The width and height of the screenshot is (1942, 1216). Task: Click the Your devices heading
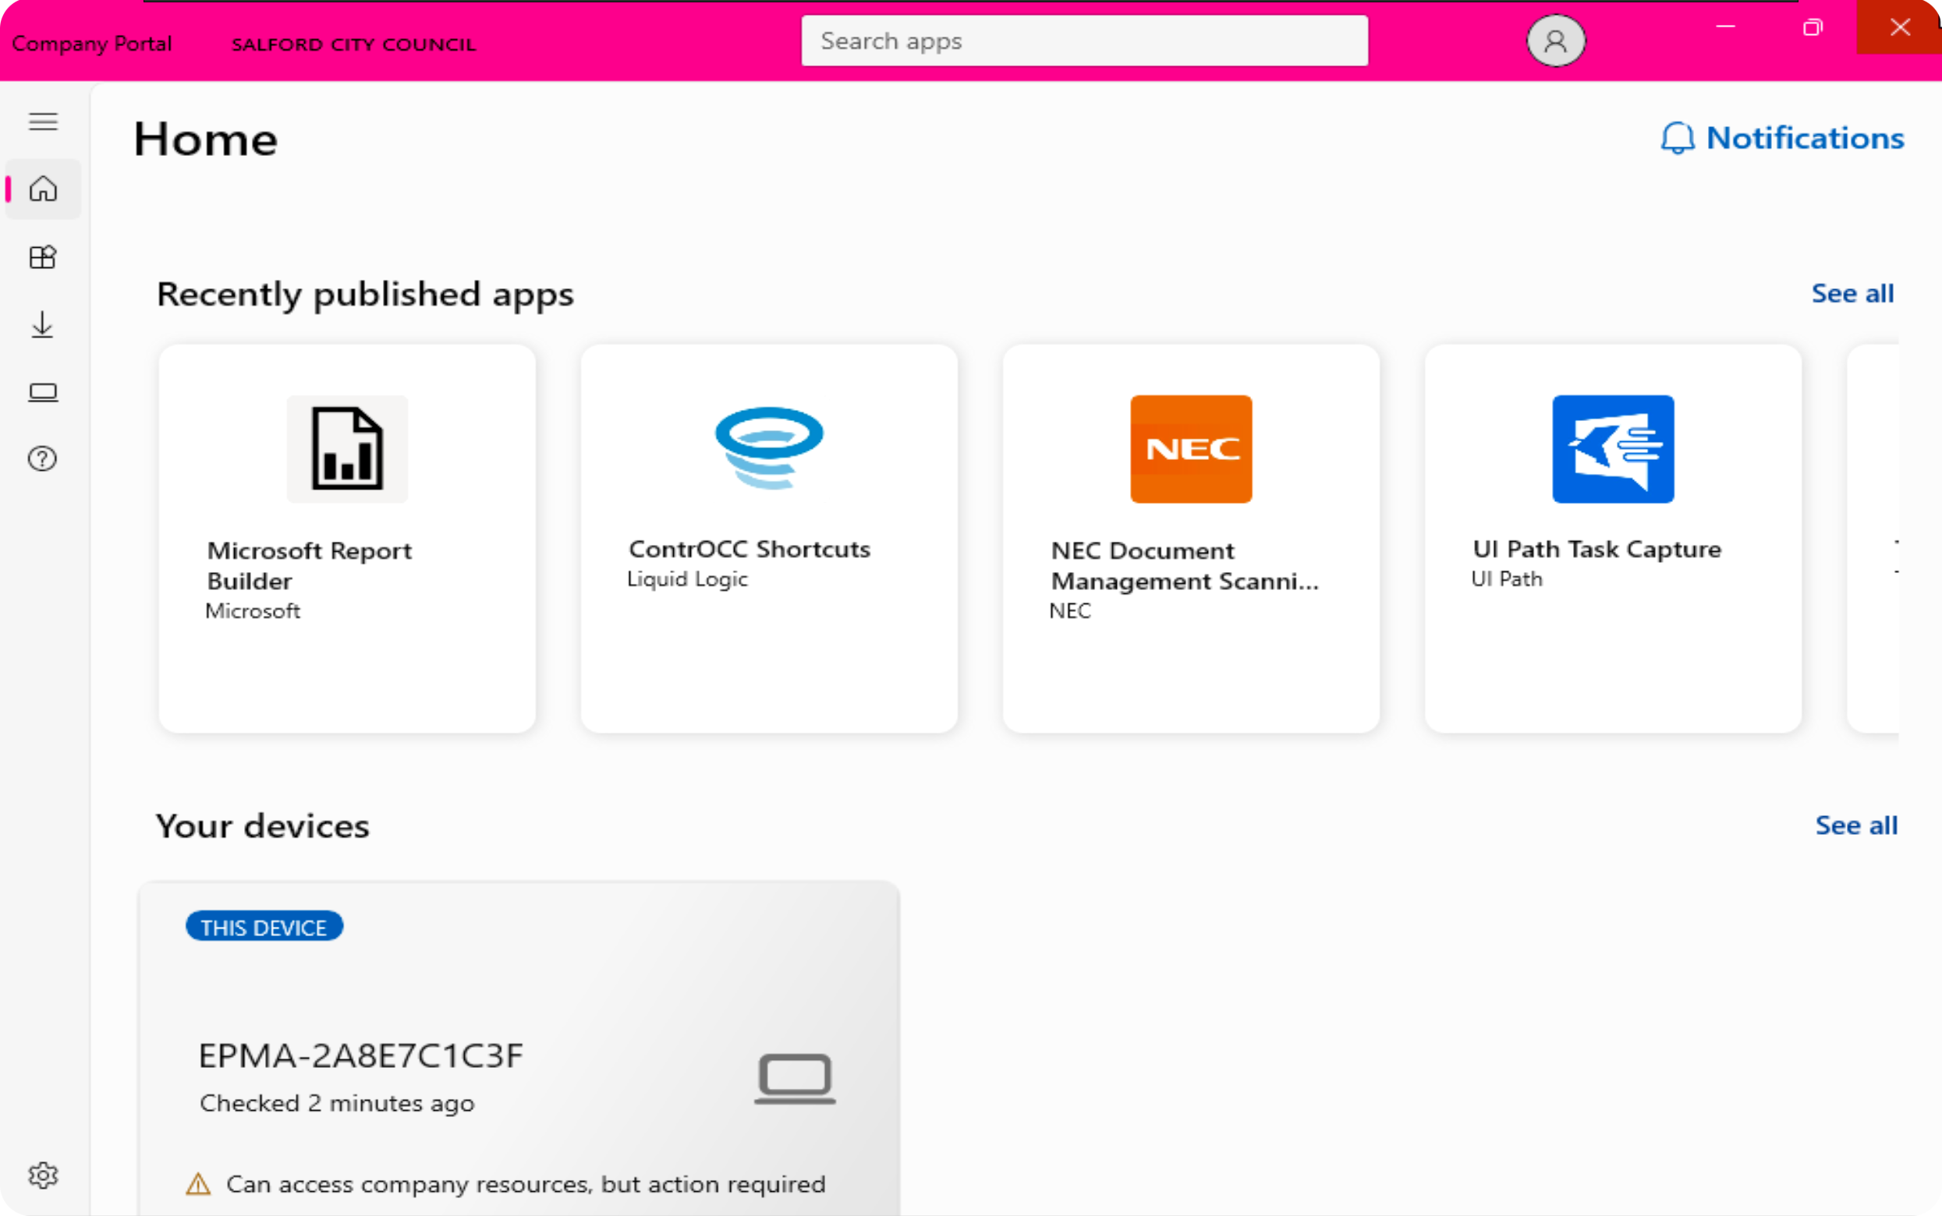tap(262, 827)
